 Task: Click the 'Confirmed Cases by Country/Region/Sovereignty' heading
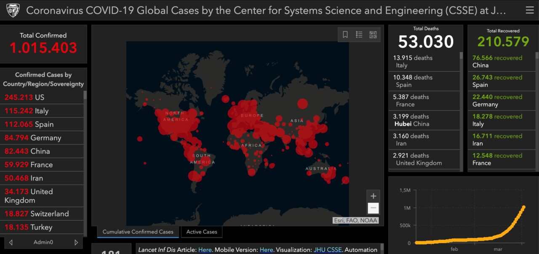pyautogui.click(x=43, y=79)
